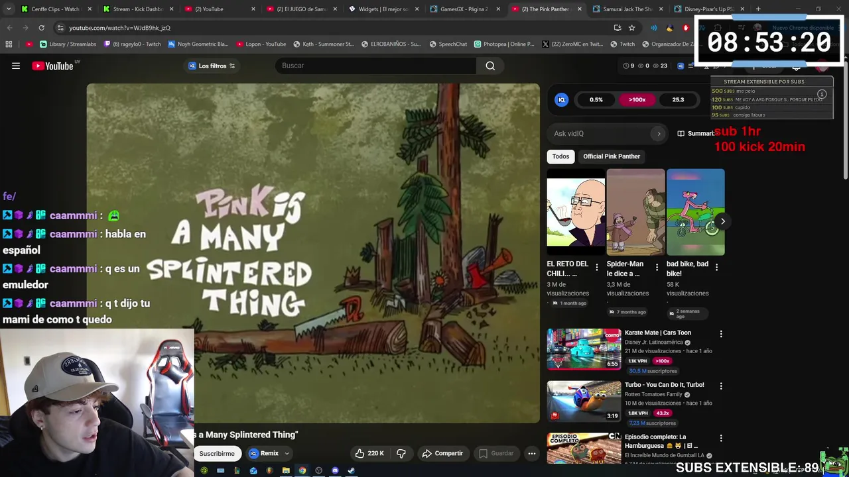Click the search magnifier button
Screen dimensions: 849x477
(490, 66)
